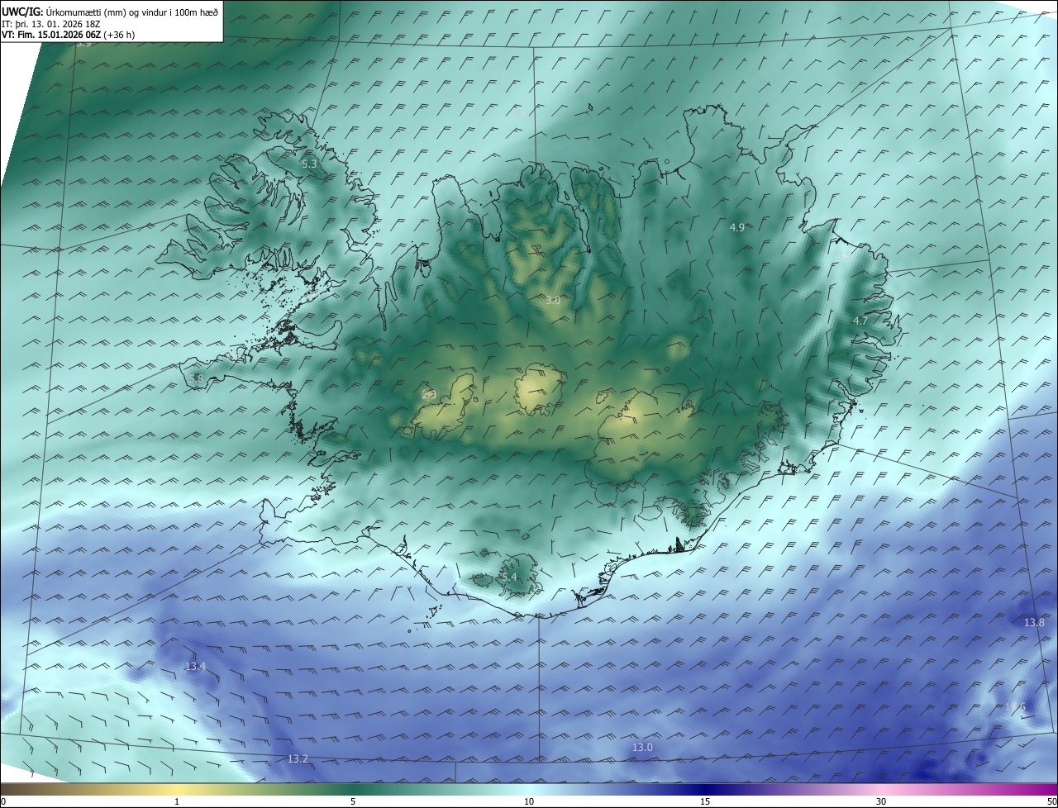Click the colour scale tick labelled 50

[x=1051, y=801]
